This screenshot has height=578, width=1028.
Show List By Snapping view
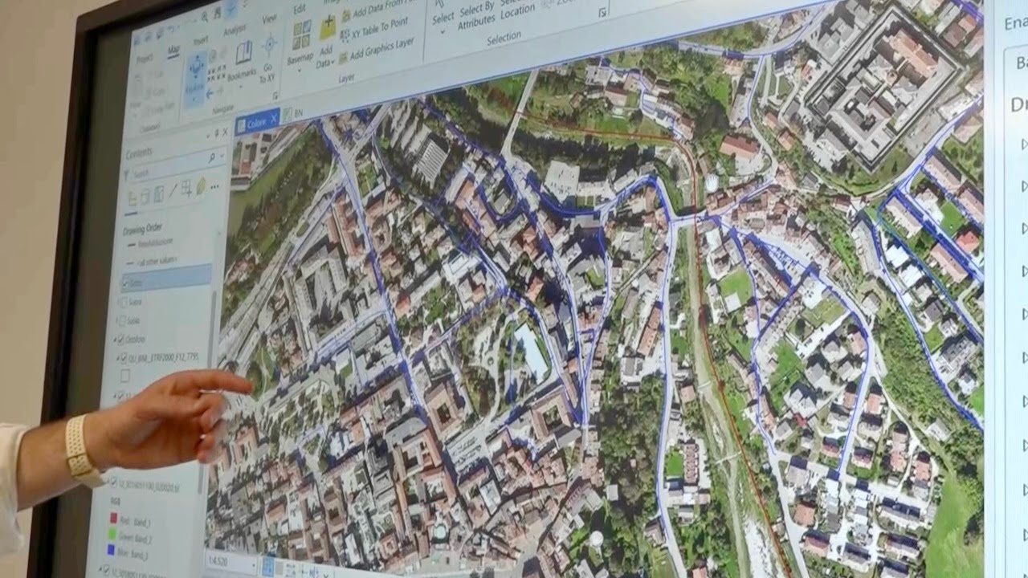[186, 189]
